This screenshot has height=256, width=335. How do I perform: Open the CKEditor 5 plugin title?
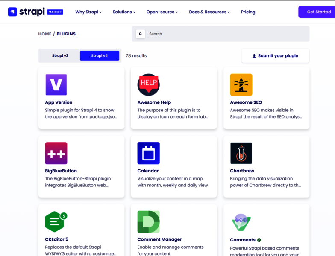click(x=56, y=239)
